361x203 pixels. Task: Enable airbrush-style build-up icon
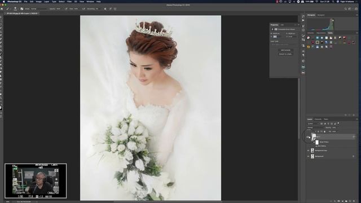coord(83,9)
